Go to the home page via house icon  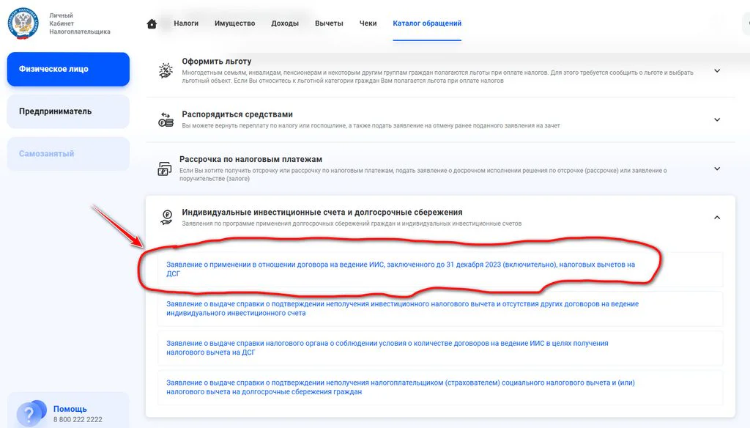click(x=152, y=23)
